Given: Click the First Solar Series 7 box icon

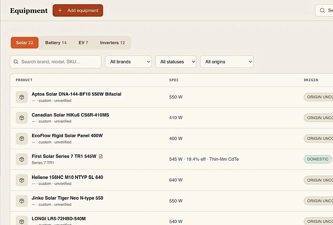Looking at the screenshot, I should click(x=22, y=159).
